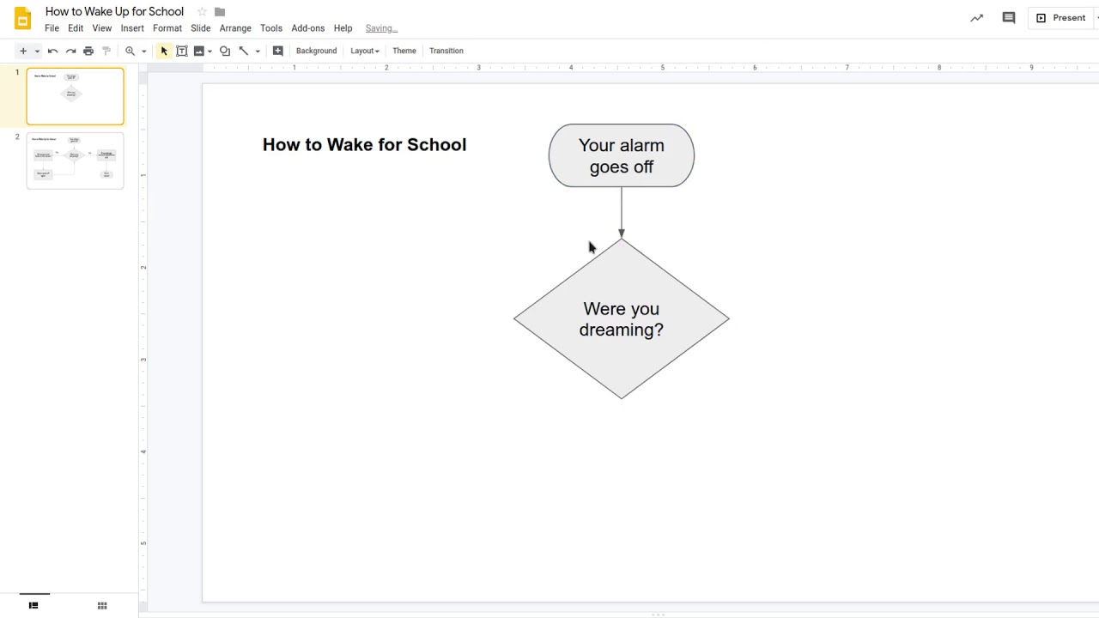Open the View menu
The image size is (1099, 618).
102,28
